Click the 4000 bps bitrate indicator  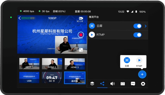pos(27,11)
